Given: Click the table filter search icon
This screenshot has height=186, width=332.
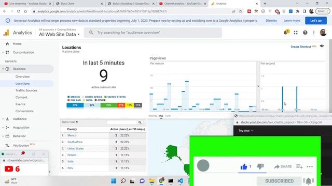Looking at the screenshot, I should coord(140,122).
